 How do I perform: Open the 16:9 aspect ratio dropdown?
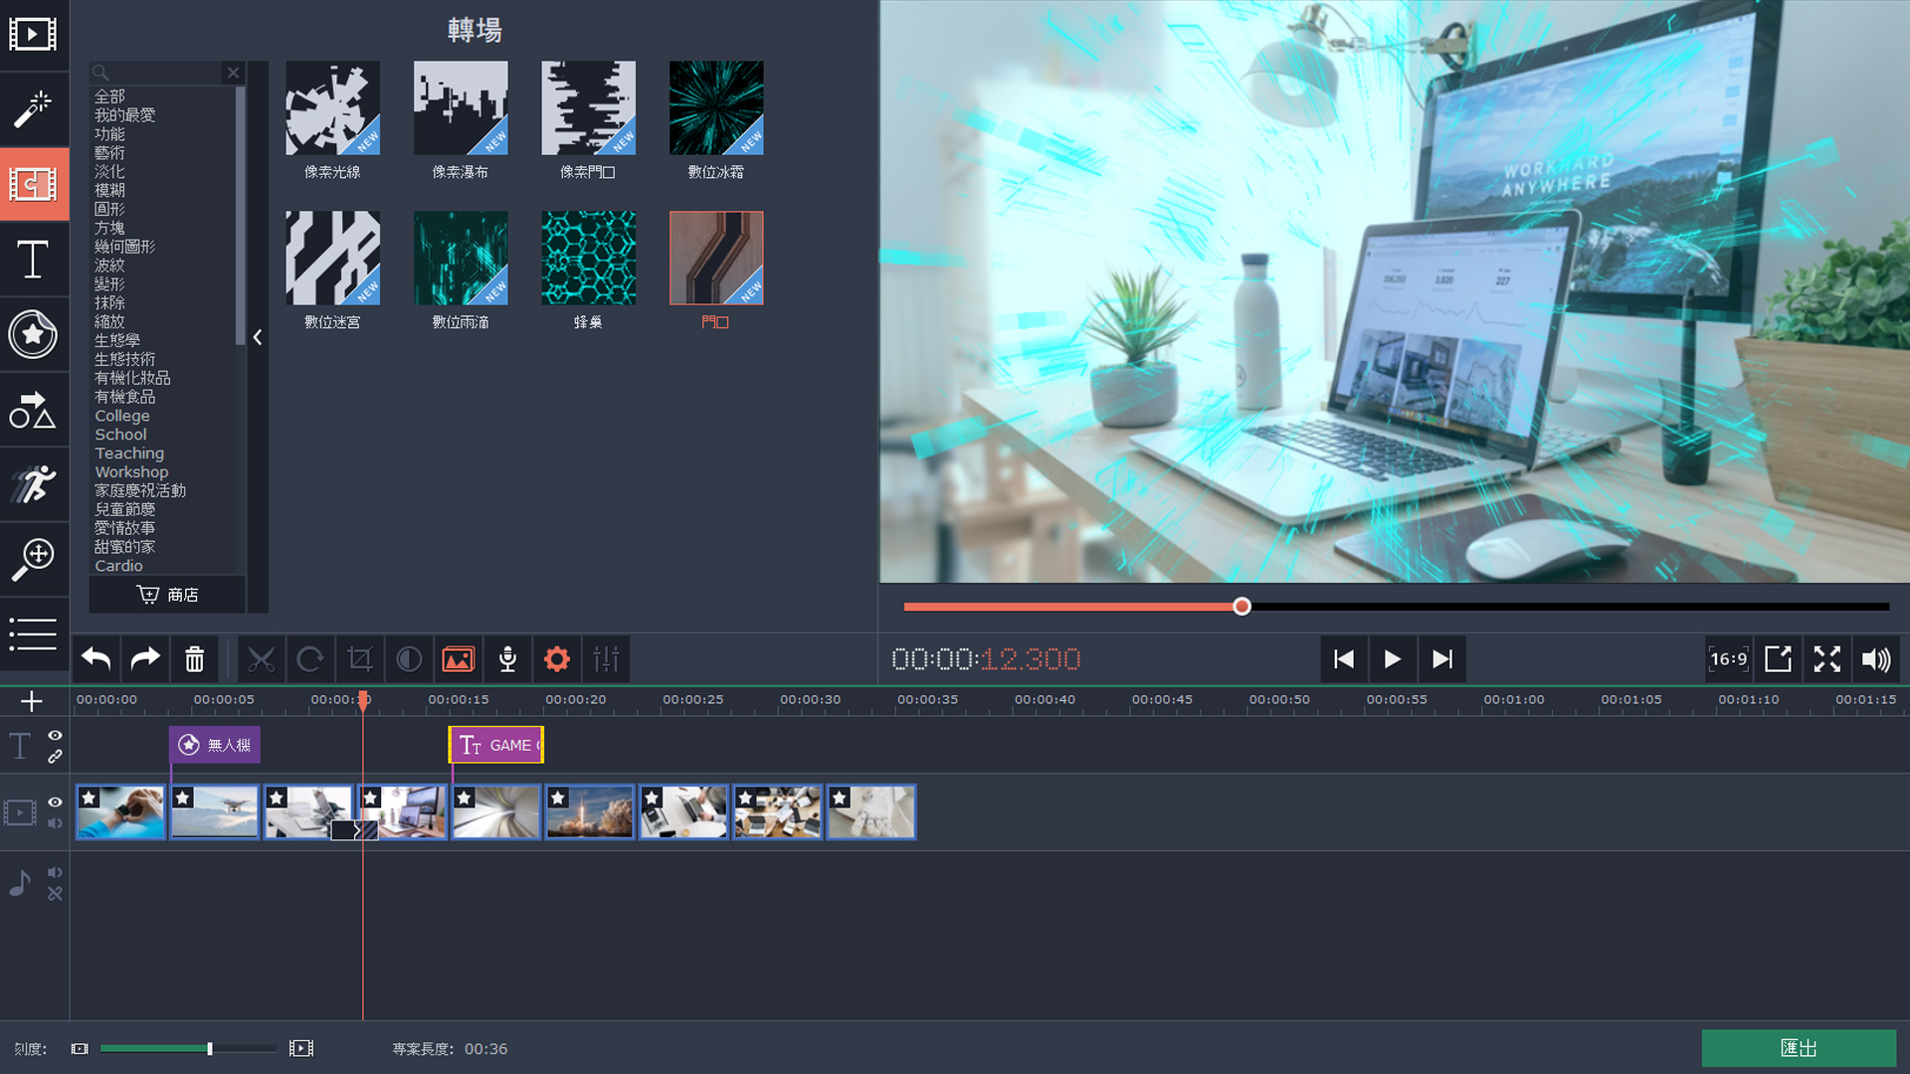pos(1728,659)
